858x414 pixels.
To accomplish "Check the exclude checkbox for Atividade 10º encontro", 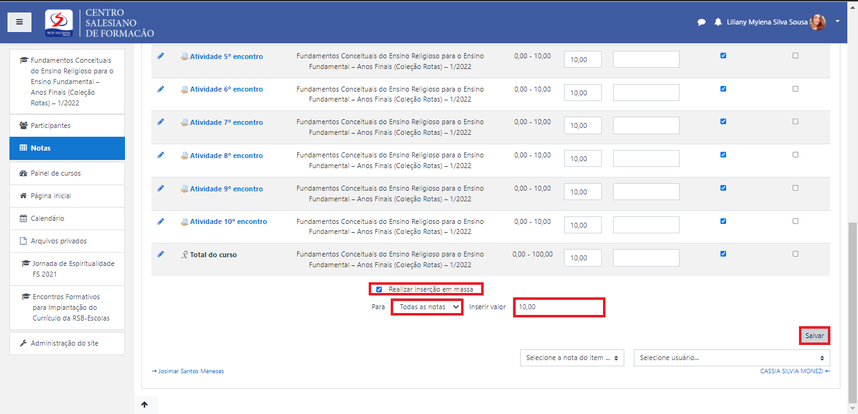I will pos(795,221).
